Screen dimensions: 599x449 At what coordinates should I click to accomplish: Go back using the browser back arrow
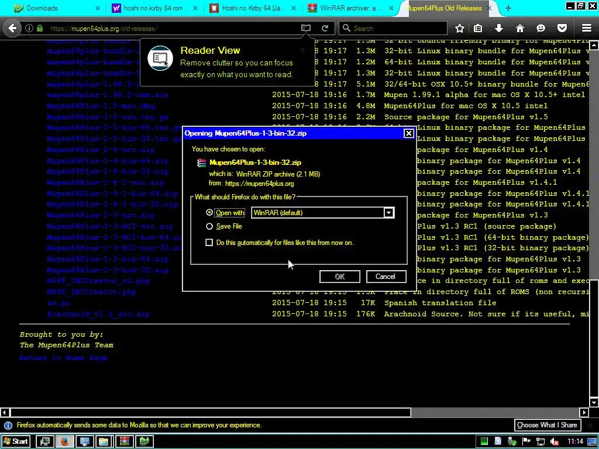coord(13,28)
